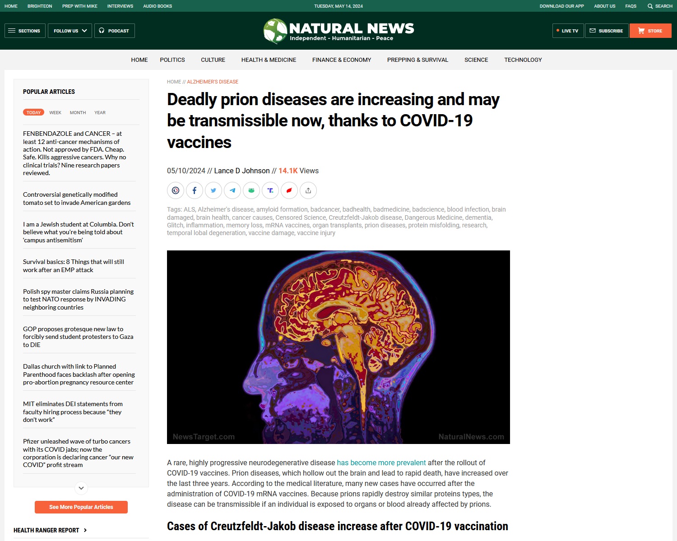Open the Store cart button
Viewport: 677px width, 541px height.
coord(650,31)
